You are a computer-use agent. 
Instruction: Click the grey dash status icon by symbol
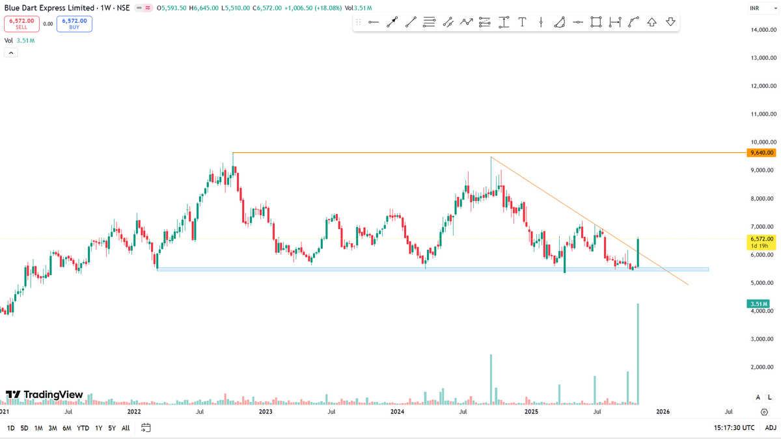point(137,8)
